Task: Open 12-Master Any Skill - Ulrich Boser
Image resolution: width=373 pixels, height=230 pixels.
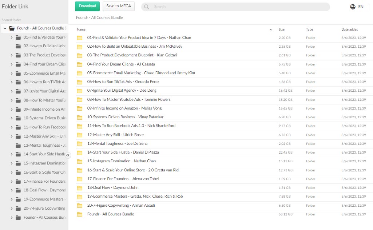Action: (x=115, y=135)
